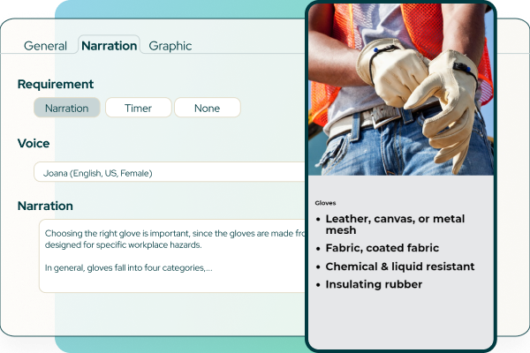Set requirement to Timer
The width and height of the screenshot is (530, 353).
tap(138, 108)
